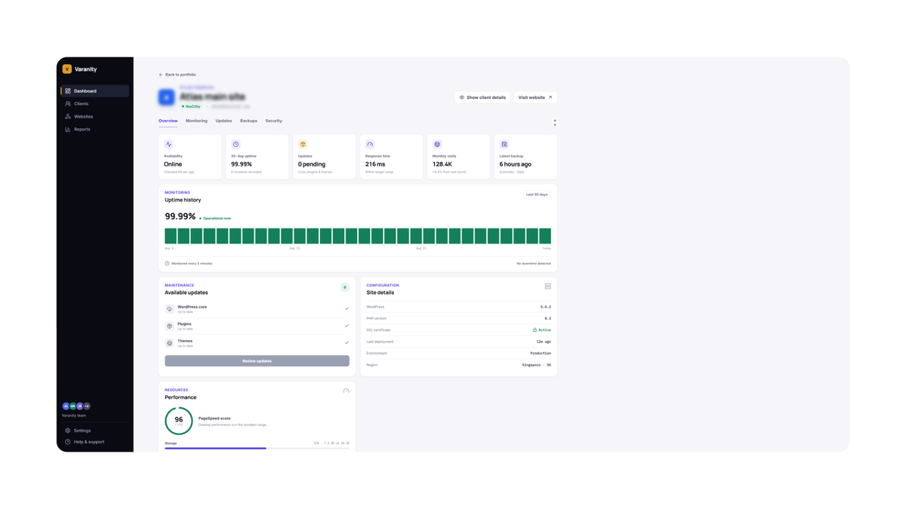
Task: Click the +4 more members avatar
Action: pyautogui.click(x=87, y=406)
